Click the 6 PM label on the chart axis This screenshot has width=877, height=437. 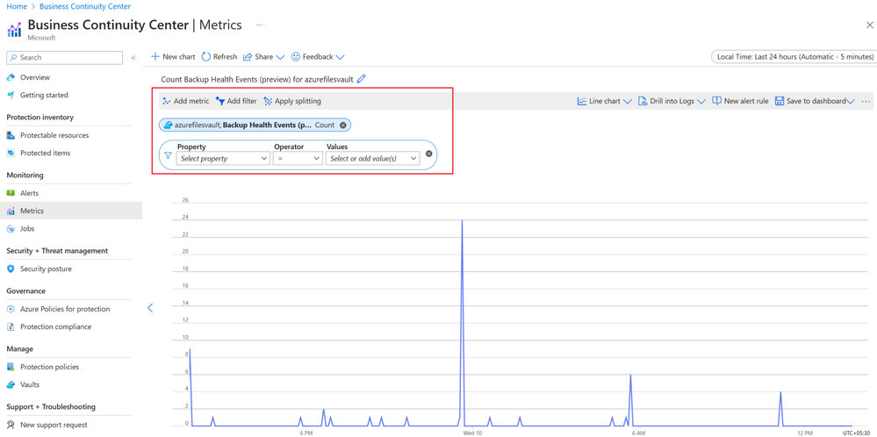coord(306,433)
